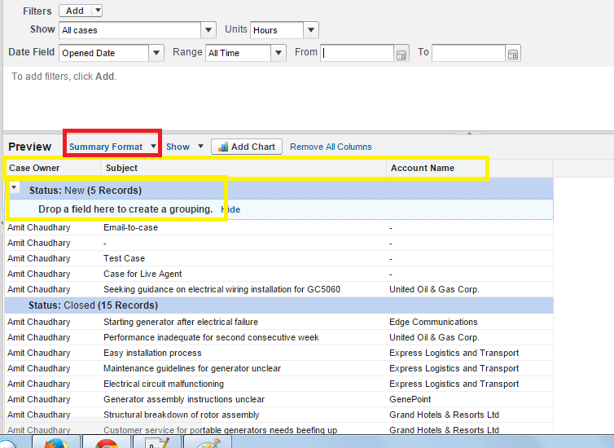The image size is (614, 448).
Task: Open the Add filter dropdown arrow
Action: coord(97,11)
